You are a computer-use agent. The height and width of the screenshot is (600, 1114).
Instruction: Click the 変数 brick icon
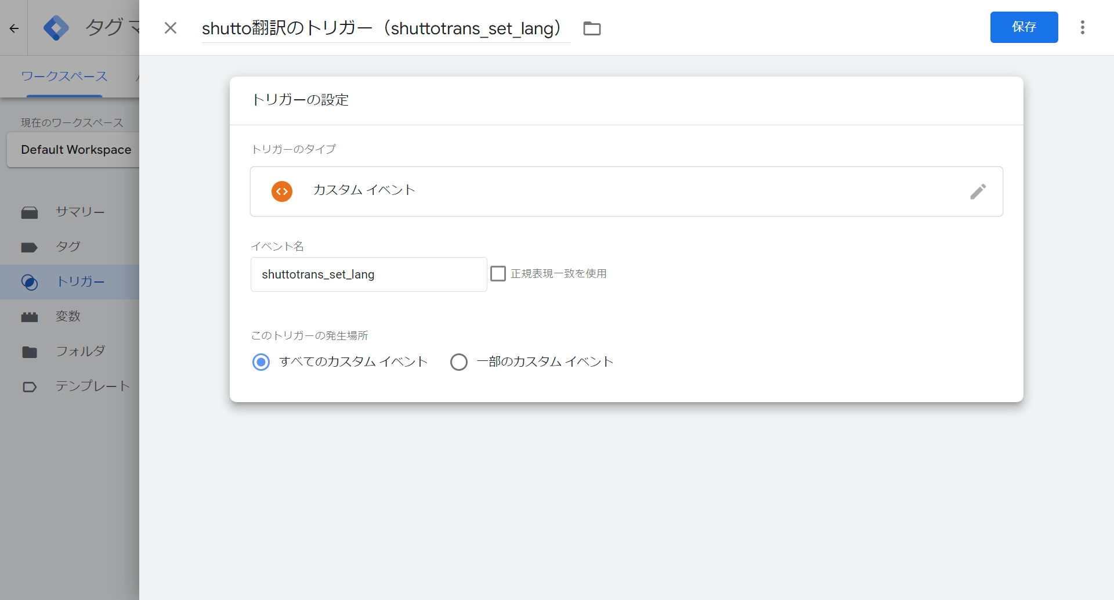(x=30, y=317)
